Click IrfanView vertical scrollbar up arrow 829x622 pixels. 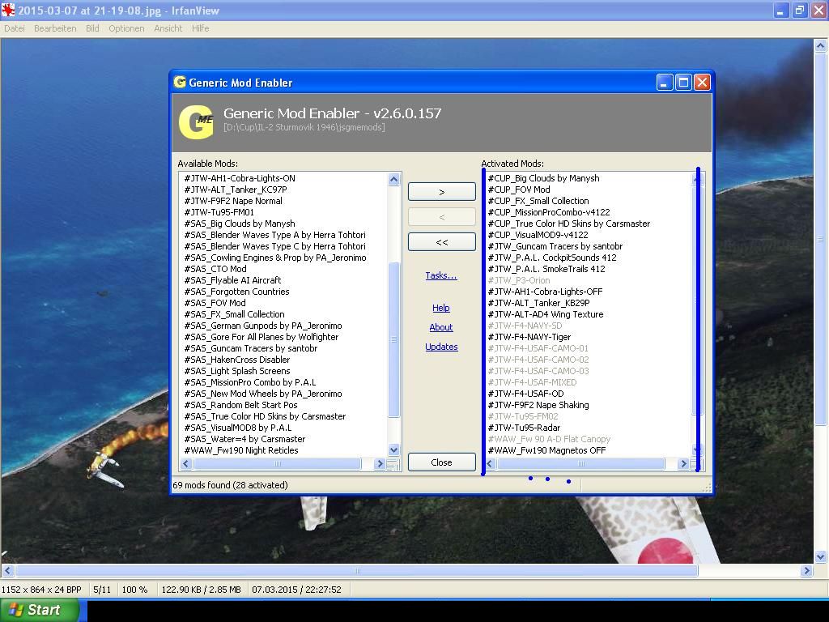click(821, 46)
